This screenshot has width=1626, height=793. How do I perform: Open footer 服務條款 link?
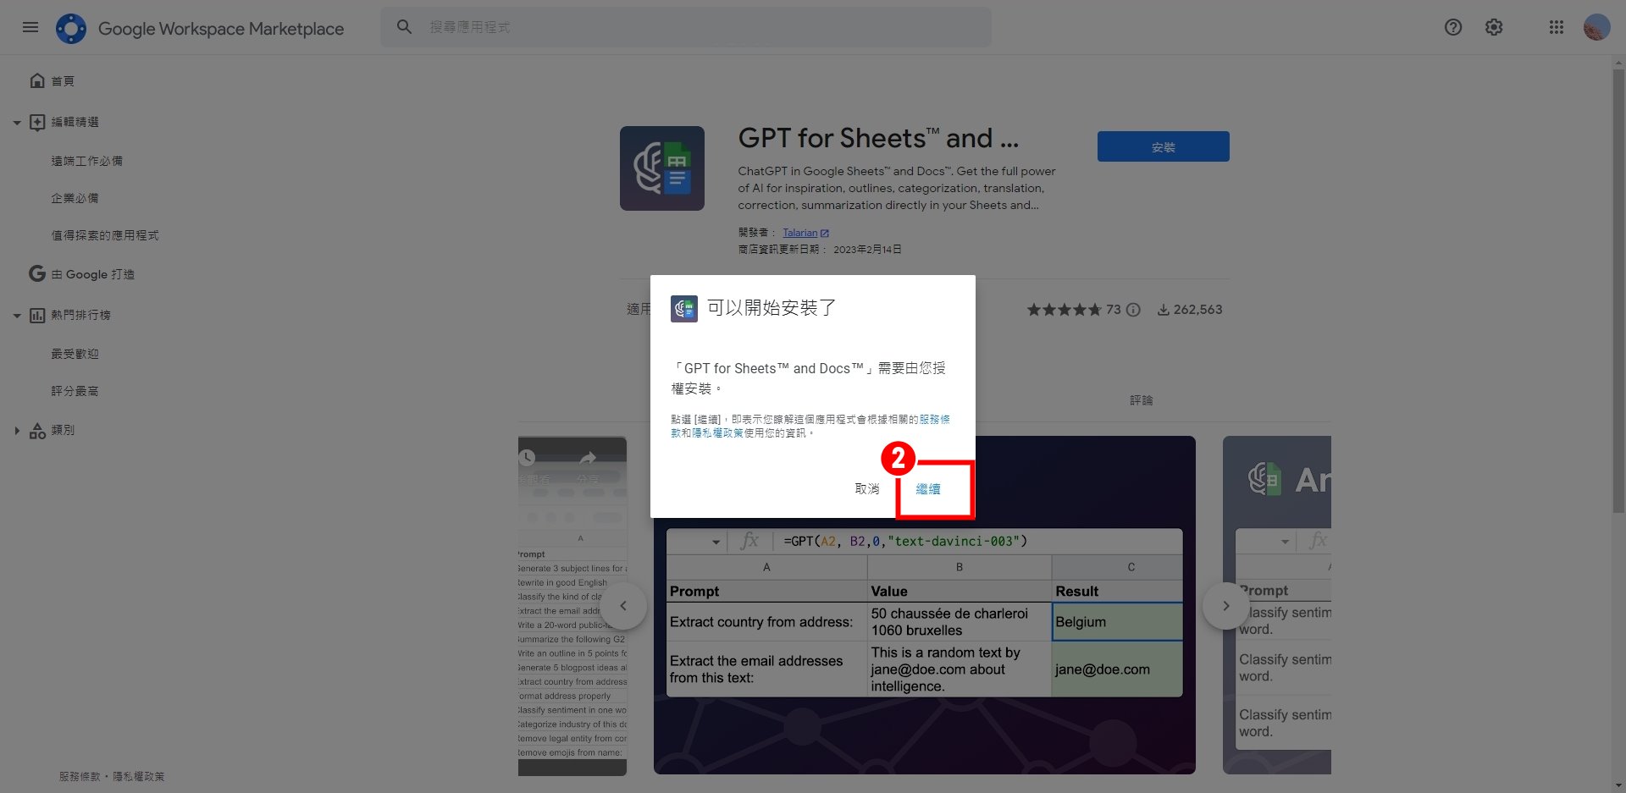[80, 777]
